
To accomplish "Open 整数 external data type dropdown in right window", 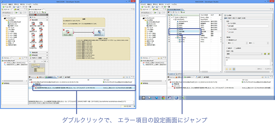I will (244, 54).
